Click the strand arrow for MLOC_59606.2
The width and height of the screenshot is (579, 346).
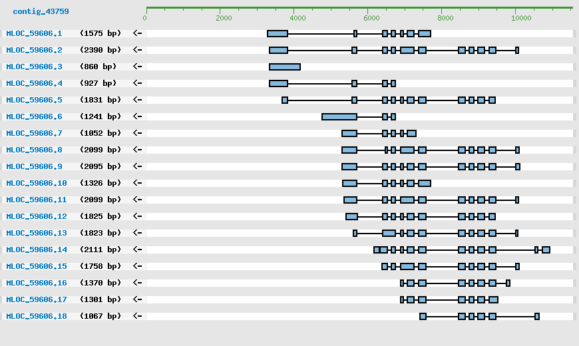[x=137, y=50]
